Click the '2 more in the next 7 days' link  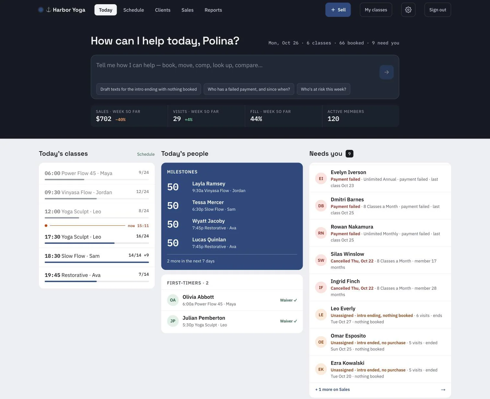[191, 261]
